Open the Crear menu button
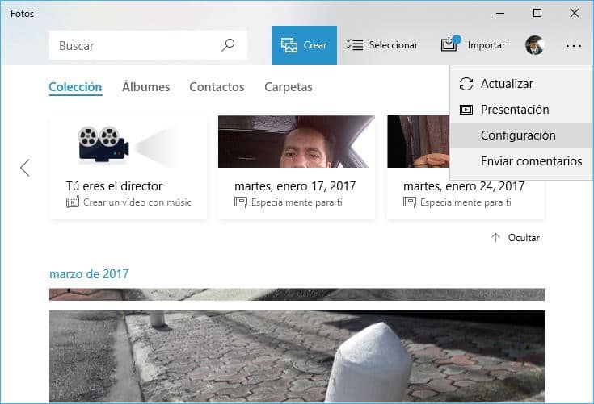This screenshot has height=404, width=594. [304, 45]
